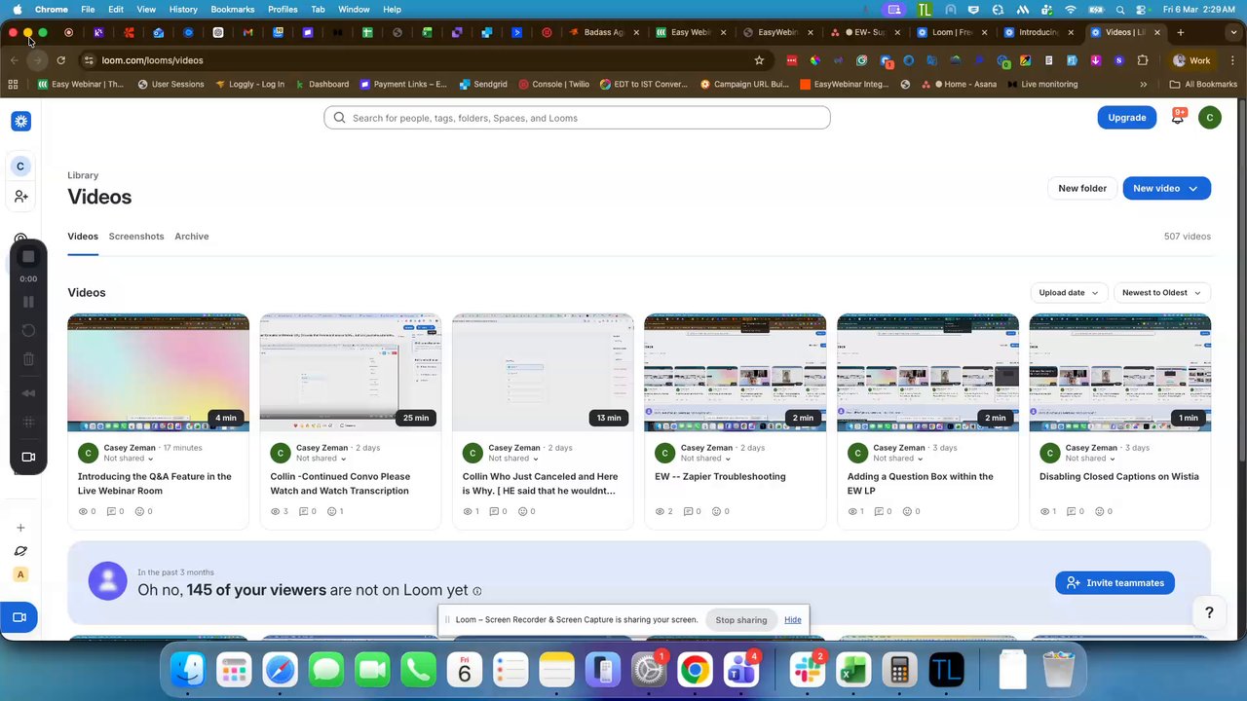
Task: Click Invite teammates button
Action: [1115, 583]
